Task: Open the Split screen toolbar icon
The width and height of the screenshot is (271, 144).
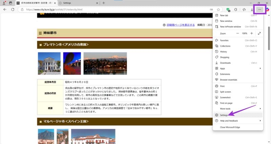Action: (236, 9)
